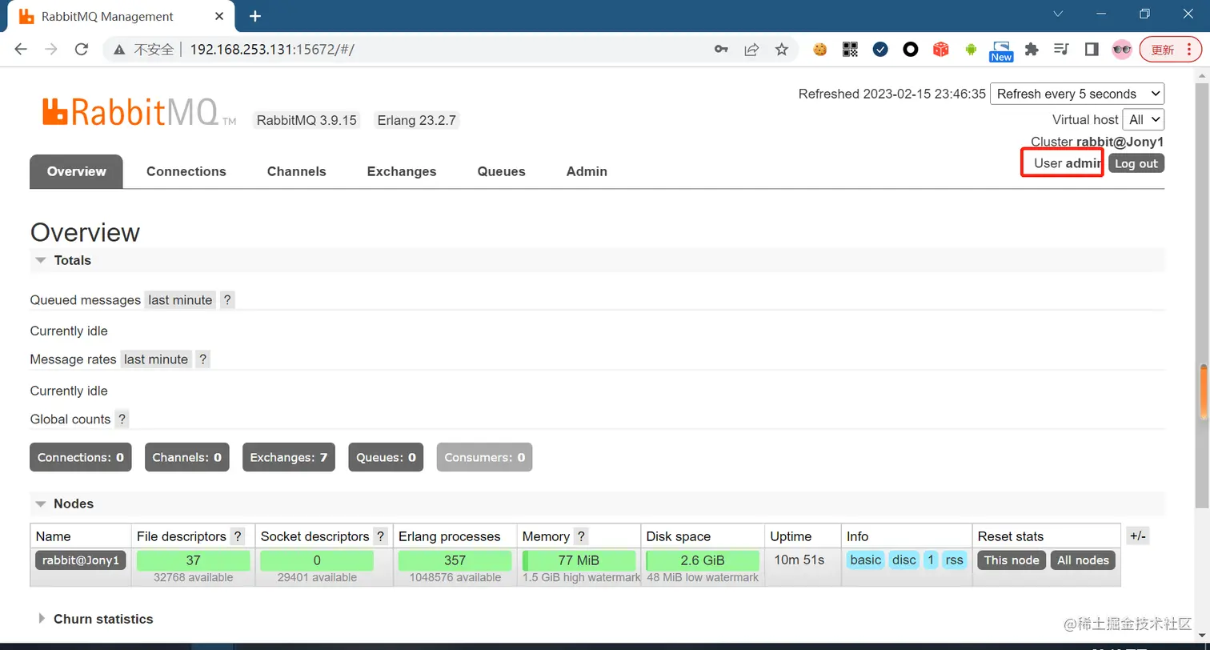Change the Message rates last minute range
Image resolution: width=1210 pixels, height=650 pixels.
pos(156,359)
